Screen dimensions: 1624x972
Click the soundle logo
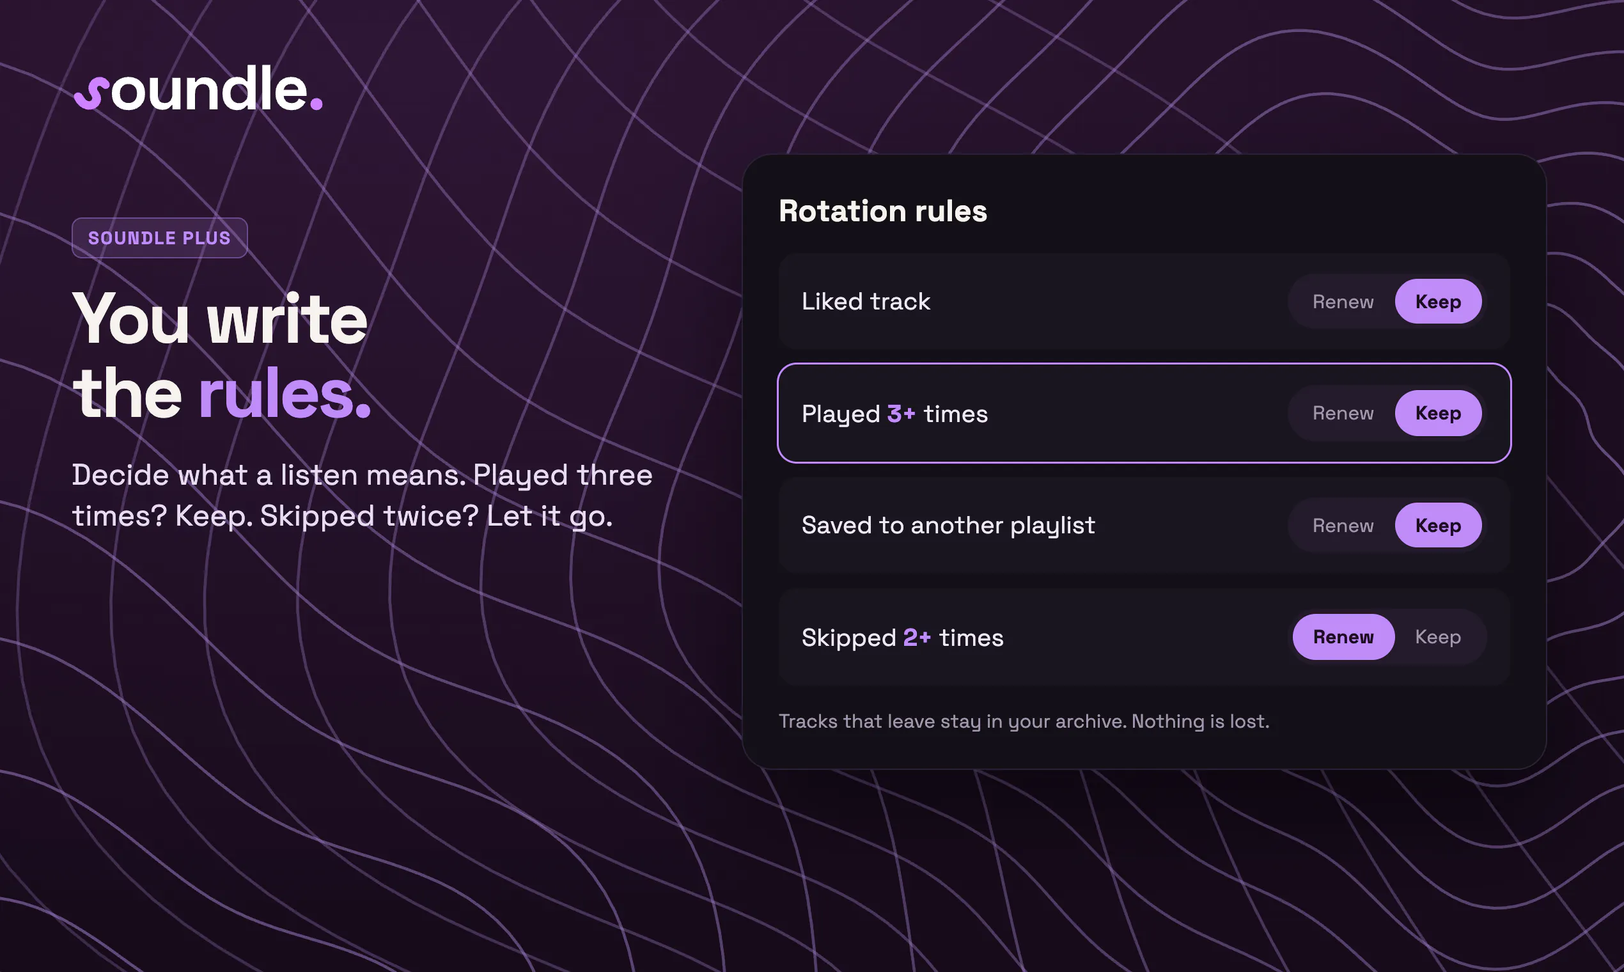pos(198,88)
